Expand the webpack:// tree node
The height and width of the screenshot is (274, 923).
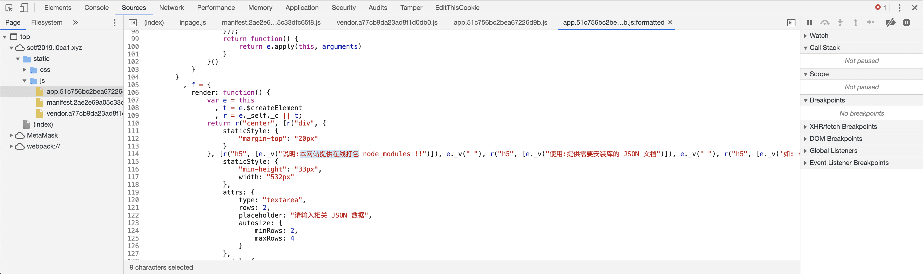click(11, 147)
